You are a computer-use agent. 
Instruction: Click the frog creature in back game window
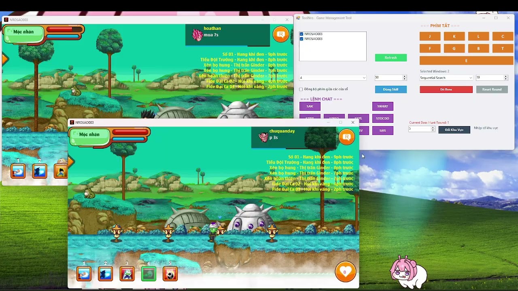coord(76,91)
